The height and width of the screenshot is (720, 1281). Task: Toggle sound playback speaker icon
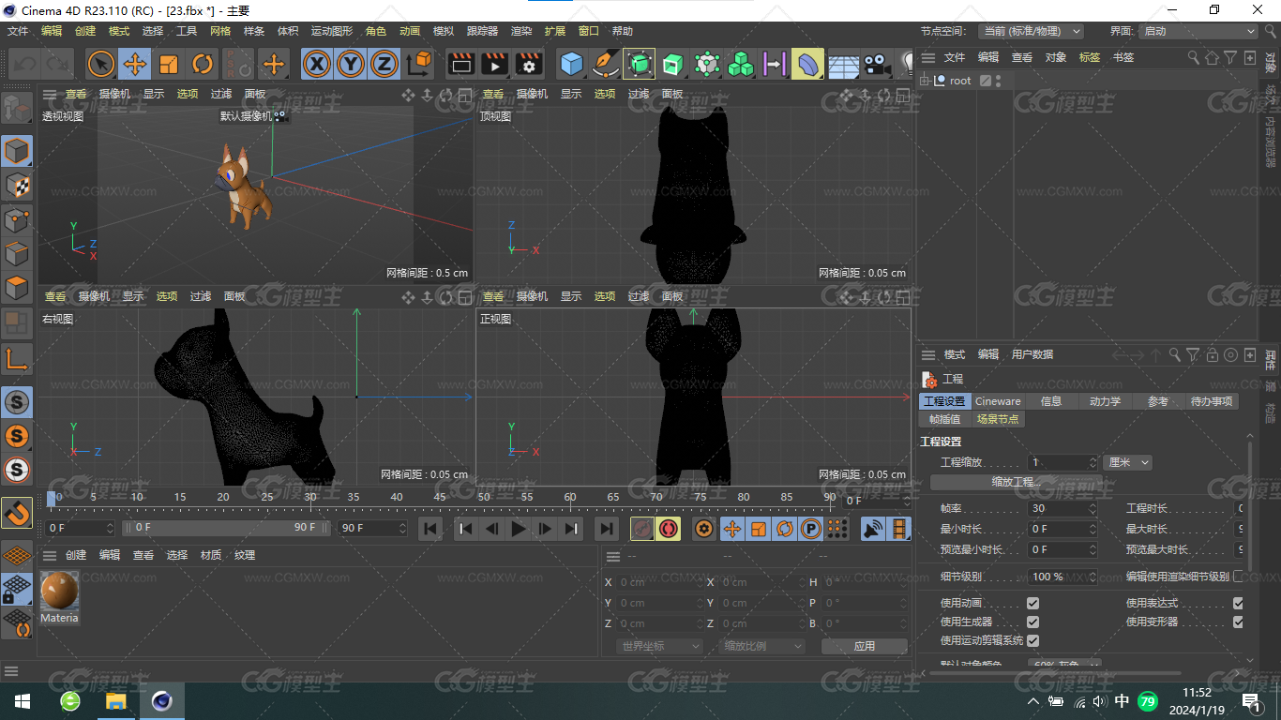point(873,529)
